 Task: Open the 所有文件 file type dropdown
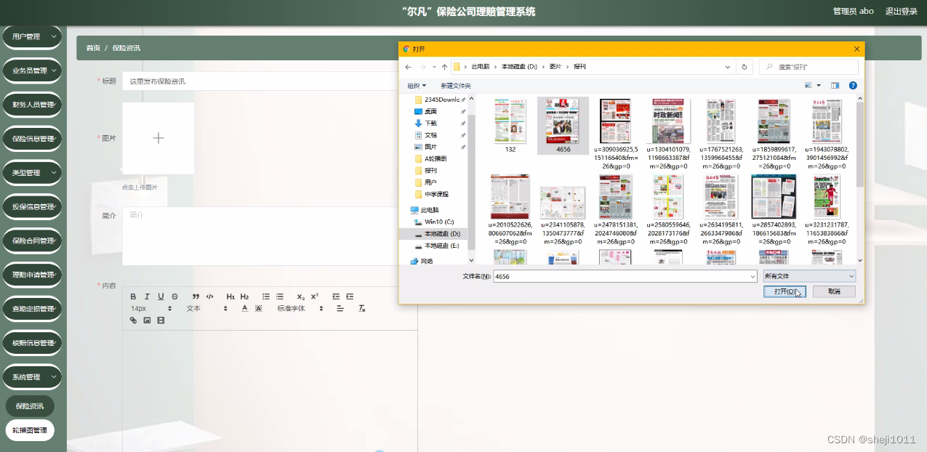point(809,276)
